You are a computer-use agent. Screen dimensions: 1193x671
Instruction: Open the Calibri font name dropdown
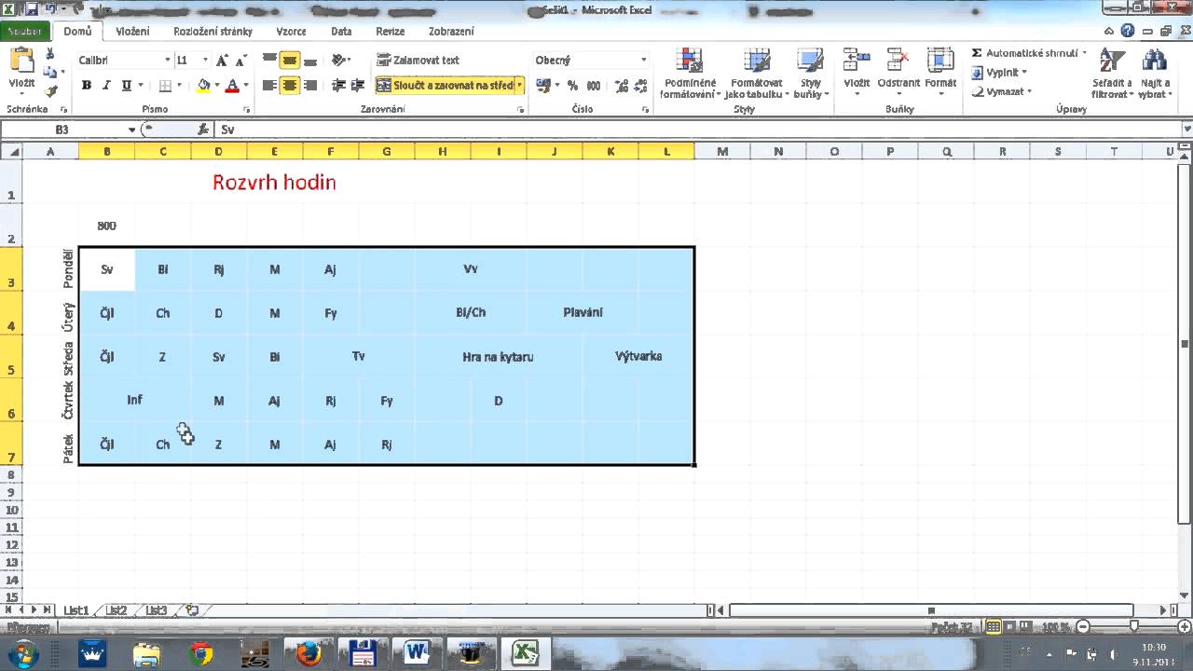[168, 60]
